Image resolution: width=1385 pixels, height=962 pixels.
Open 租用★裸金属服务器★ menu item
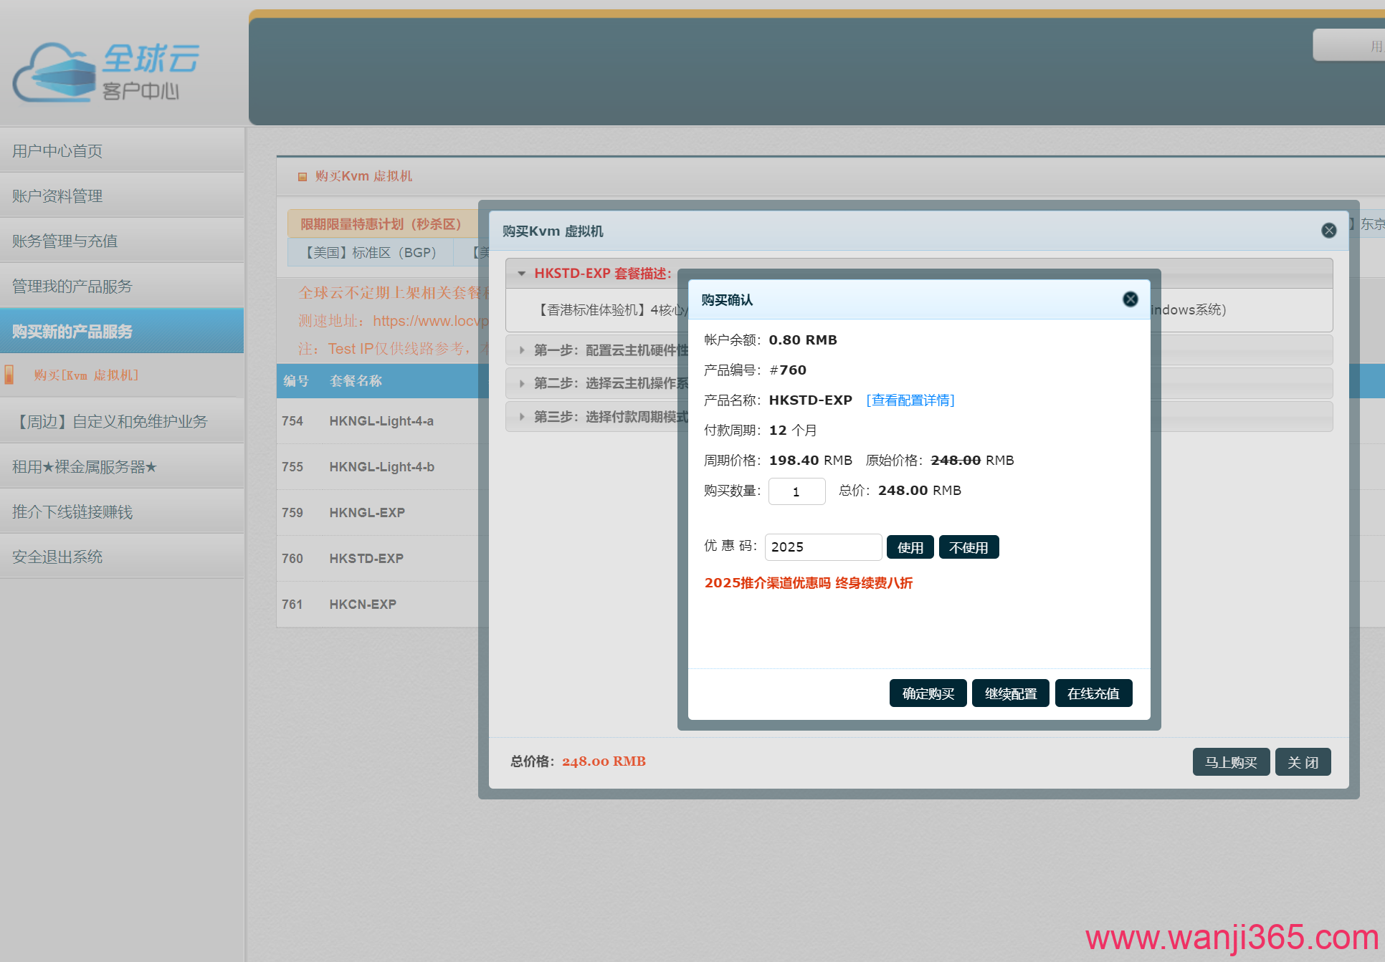(122, 466)
